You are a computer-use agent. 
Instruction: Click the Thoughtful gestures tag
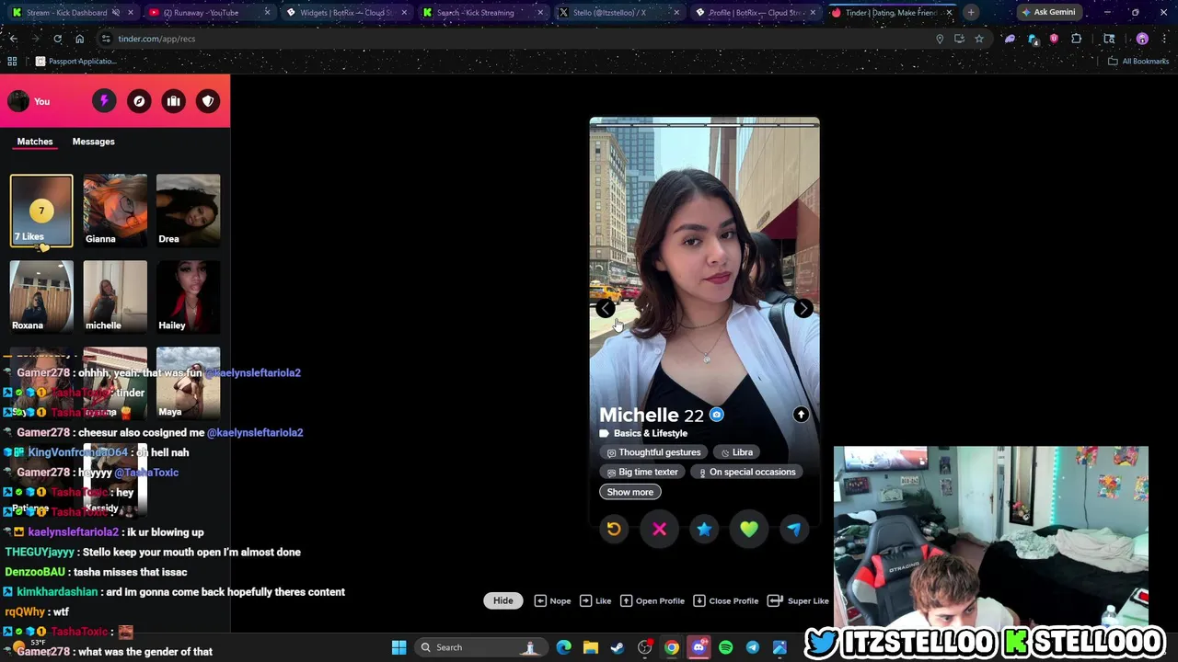click(654, 452)
